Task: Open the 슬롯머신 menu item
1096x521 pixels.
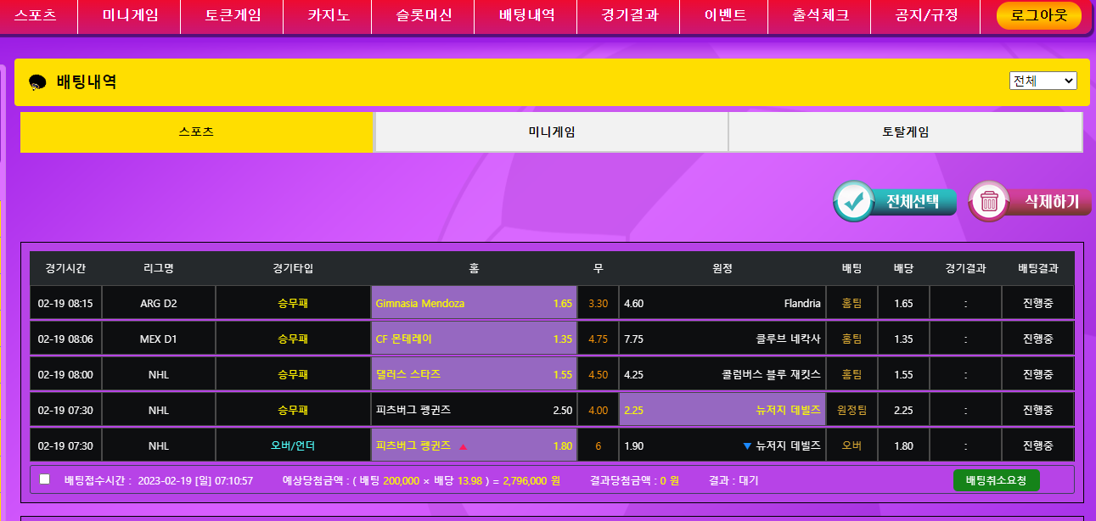Action: (424, 15)
